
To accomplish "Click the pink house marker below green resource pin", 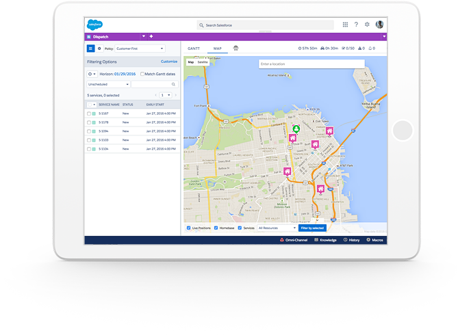I will 292,138.
